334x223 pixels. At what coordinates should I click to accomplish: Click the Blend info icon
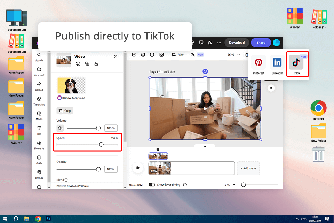coord(66,180)
